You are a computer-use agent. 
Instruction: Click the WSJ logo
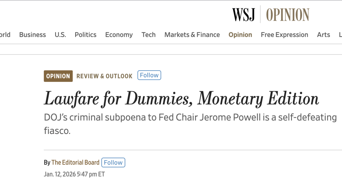[244, 14]
